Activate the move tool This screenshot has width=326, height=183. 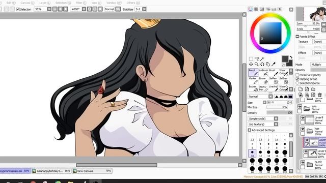click(251, 65)
